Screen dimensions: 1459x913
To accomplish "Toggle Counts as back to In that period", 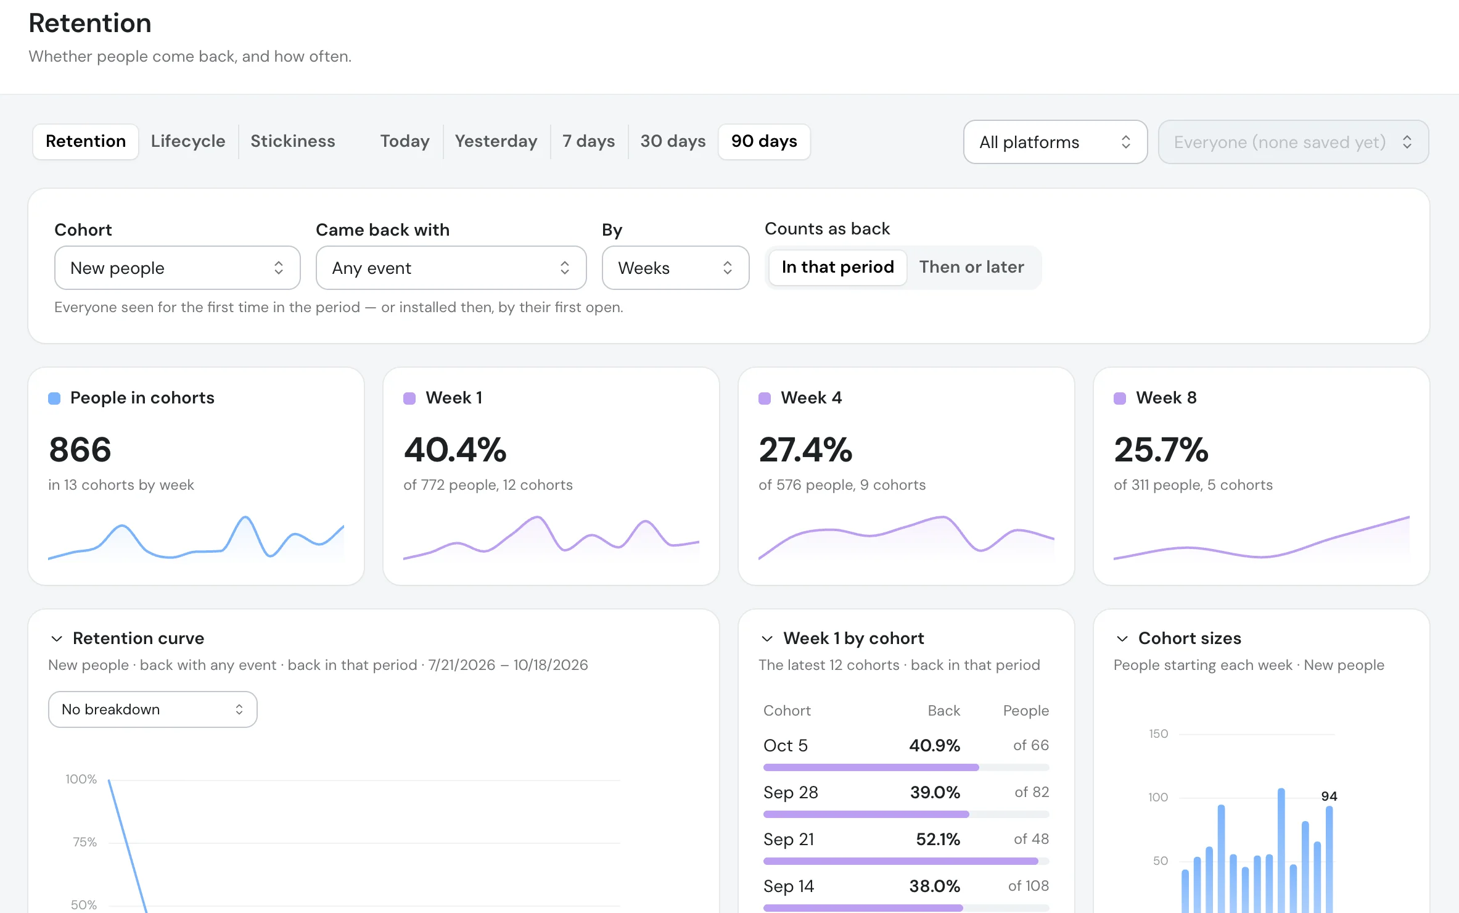I will (x=837, y=267).
